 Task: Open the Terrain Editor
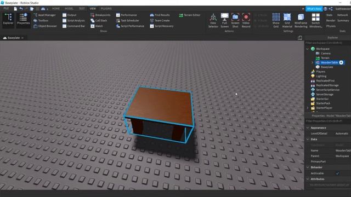(190, 15)
